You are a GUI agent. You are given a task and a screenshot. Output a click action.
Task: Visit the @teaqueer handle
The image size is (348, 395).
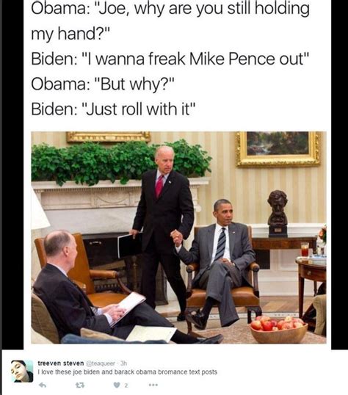click(x=101, y=363)
